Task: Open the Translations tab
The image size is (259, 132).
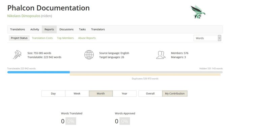Action: pyautogui.click(x=18, y=29)
